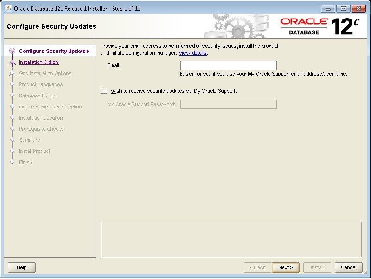Click the Help button

click(x=22, y=267)
